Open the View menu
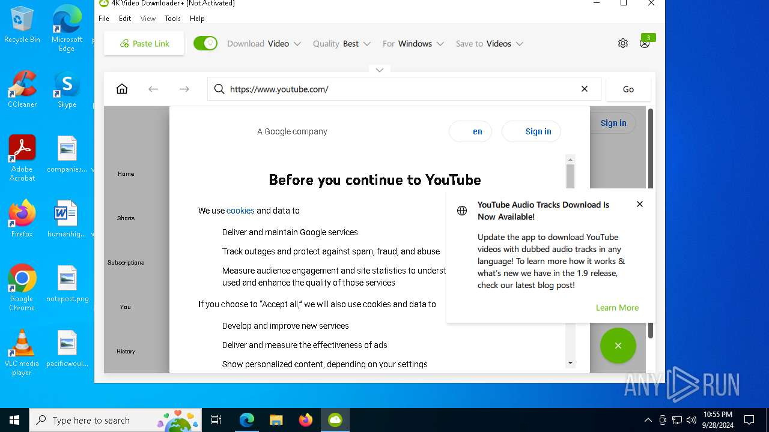The height and width of the screenshot is (432, 769). [x=148, y=19]
